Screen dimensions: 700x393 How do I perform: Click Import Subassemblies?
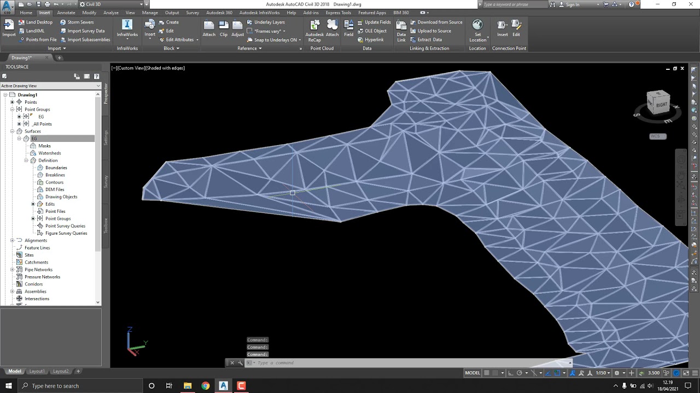[85, 40]
